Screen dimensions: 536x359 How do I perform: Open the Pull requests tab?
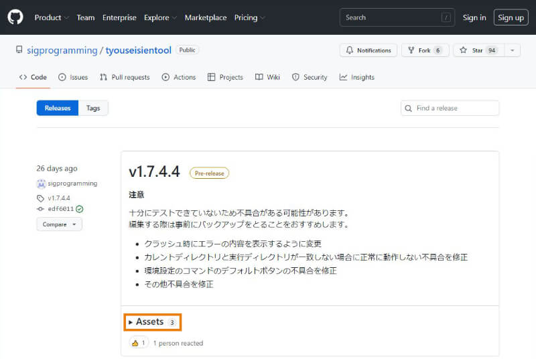coord(125,77)
